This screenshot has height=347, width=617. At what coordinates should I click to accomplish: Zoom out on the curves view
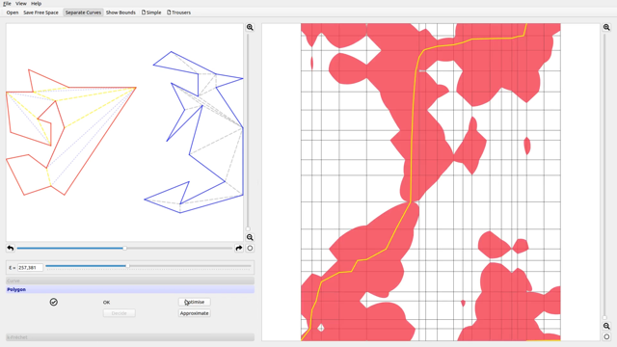pos(250,237)
